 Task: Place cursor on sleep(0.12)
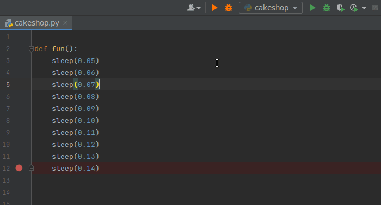pyautogui.click(x=75, y=145)
